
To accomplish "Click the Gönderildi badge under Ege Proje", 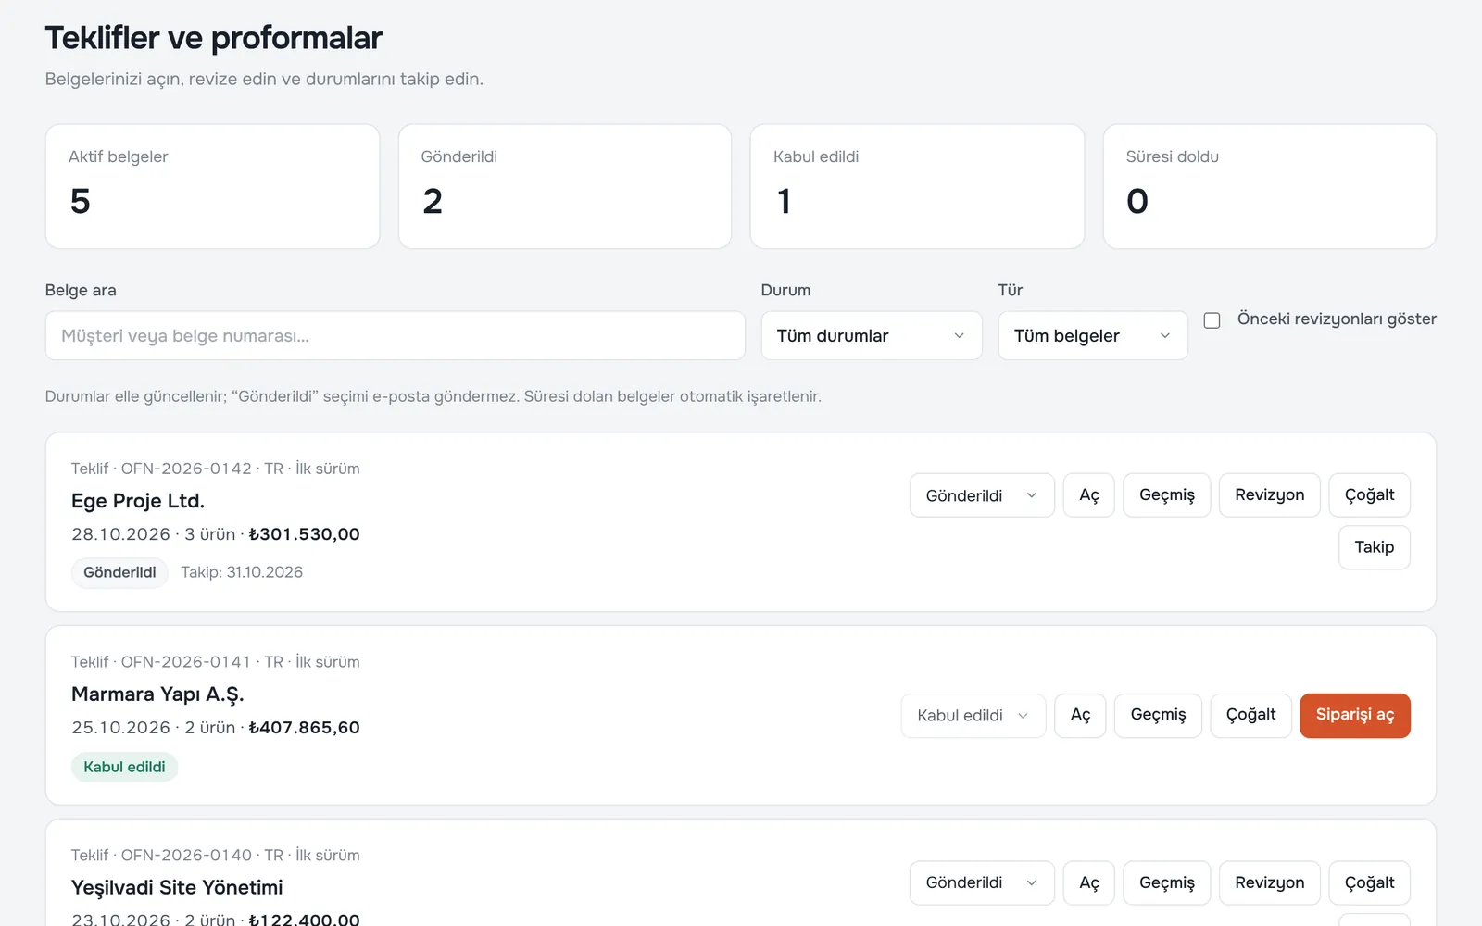I will [x=119, y=572].
